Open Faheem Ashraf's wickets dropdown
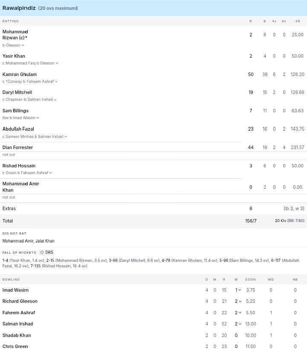This screenshot has width=307, height=360. [x=240, y=313]
